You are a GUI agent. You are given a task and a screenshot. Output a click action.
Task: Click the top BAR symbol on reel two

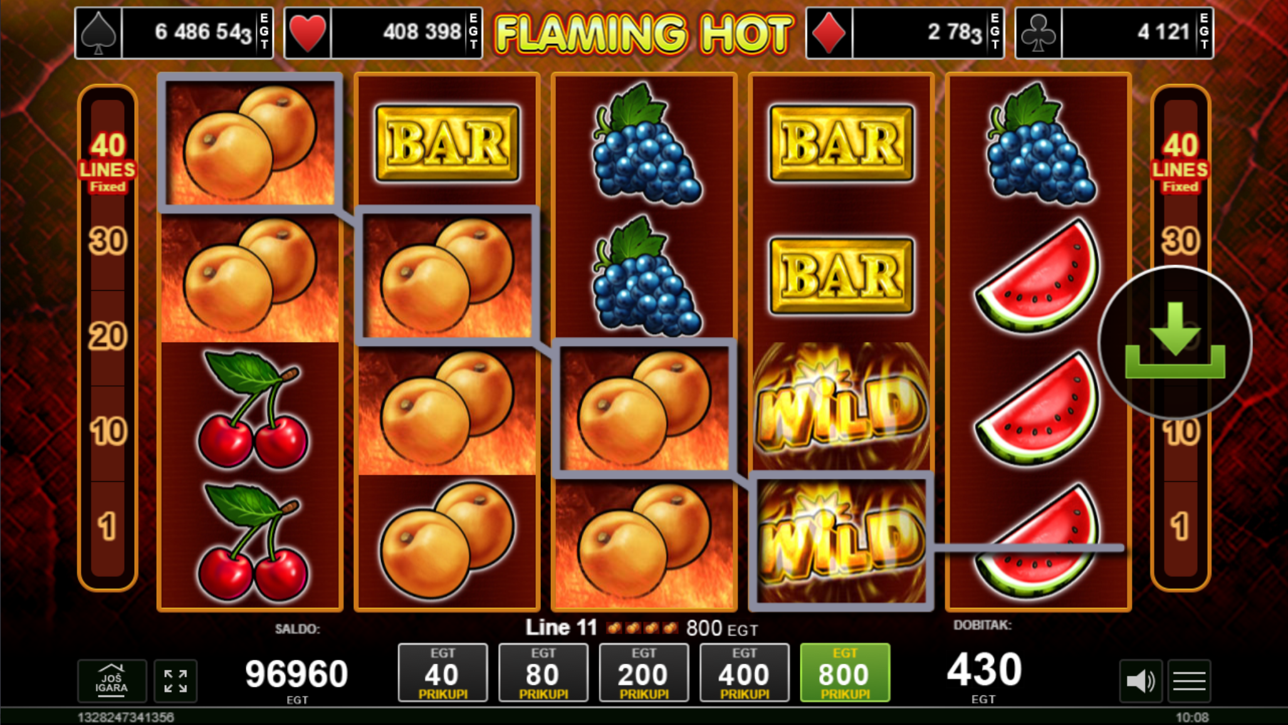pos(447,143)
